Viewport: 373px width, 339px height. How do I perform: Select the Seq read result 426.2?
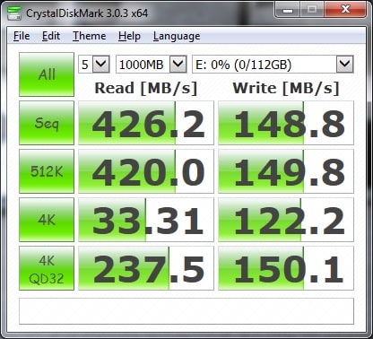click(146, 123)
